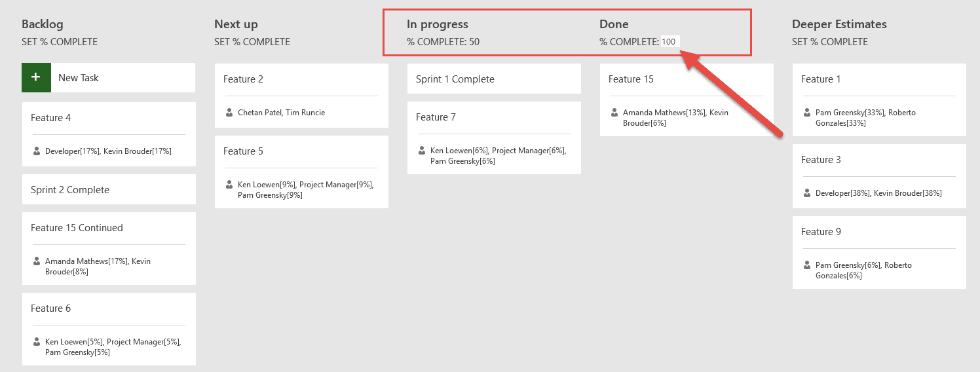Click person icon on Feature 7 card
Viewport: 980px width, 372px height.
coord(422,151)
